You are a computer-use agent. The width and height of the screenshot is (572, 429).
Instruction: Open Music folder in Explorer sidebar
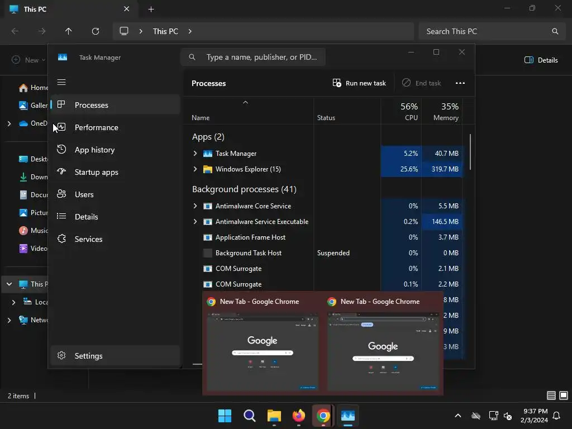coord(33,231)
